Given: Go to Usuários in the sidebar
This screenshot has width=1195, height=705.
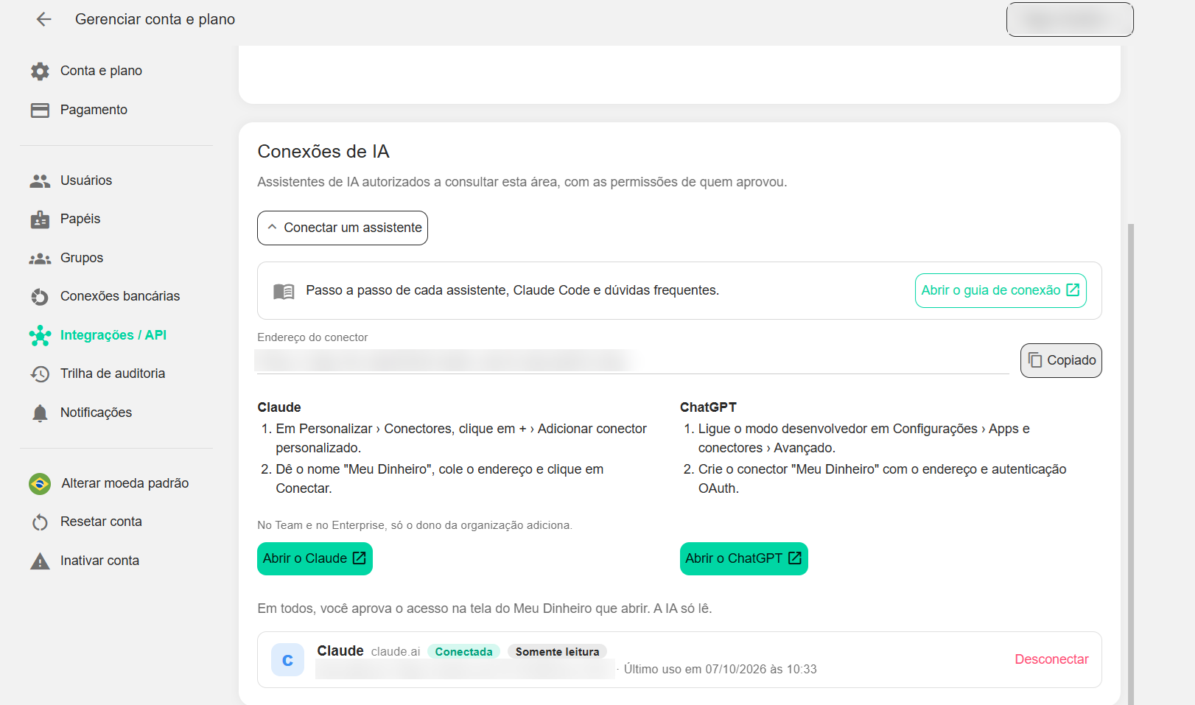Looking at the screenshot, I should (86, 180).
